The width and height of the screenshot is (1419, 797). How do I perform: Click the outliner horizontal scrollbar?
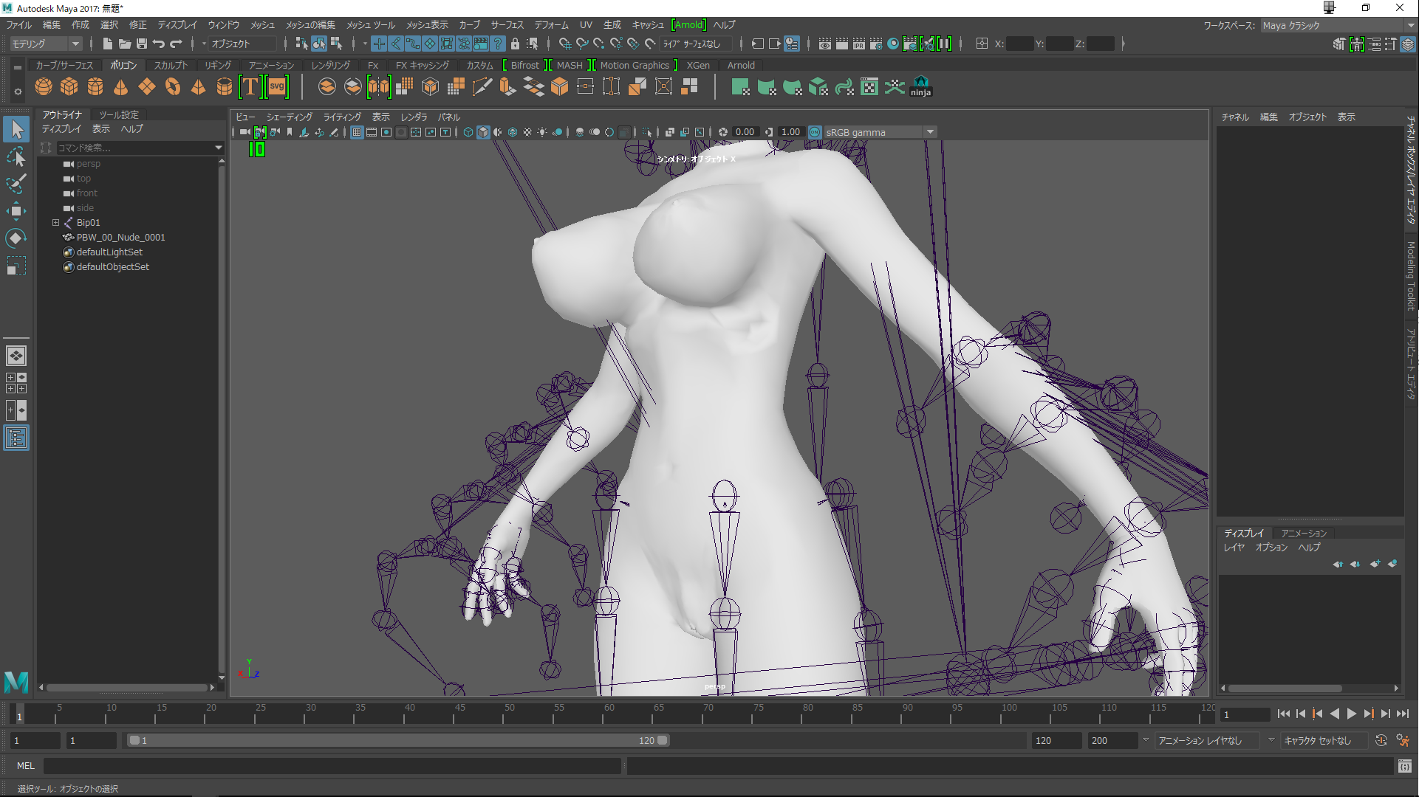click(126, 687)
